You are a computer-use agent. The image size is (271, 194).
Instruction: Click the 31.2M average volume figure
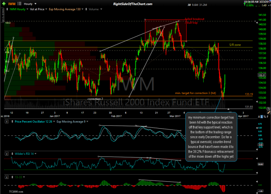pos(203,5)
